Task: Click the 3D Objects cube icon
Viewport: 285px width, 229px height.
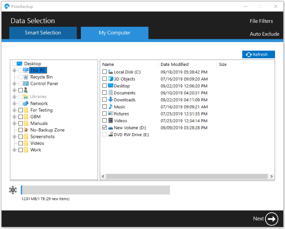Action: pos(110,79)
